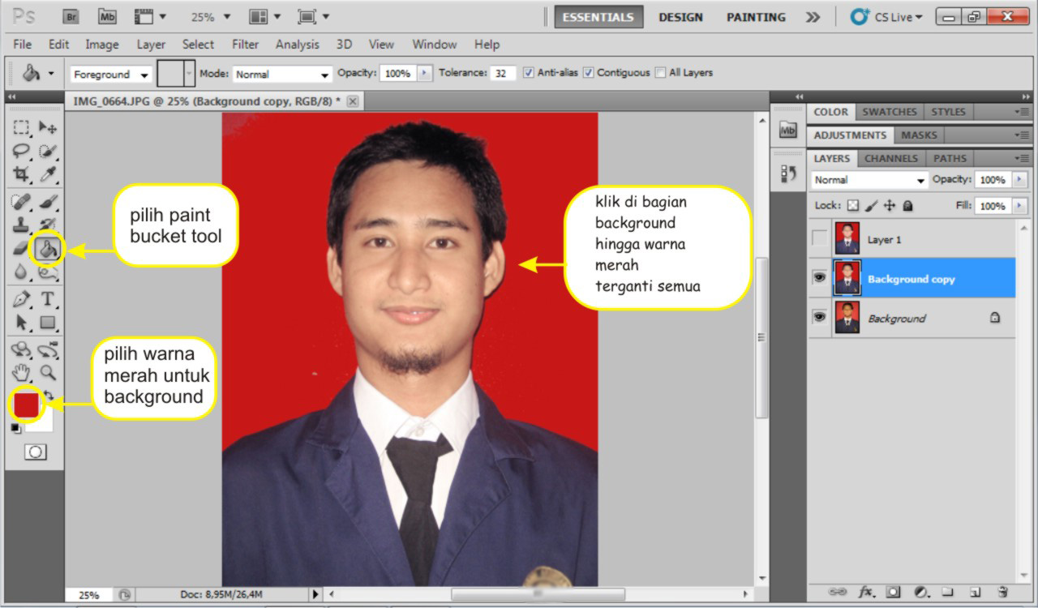Image resolution: width=1038 pixels, height=608 pixels.
Task: Show Layer 1 via its visibility box
Action: coord(820,239)
